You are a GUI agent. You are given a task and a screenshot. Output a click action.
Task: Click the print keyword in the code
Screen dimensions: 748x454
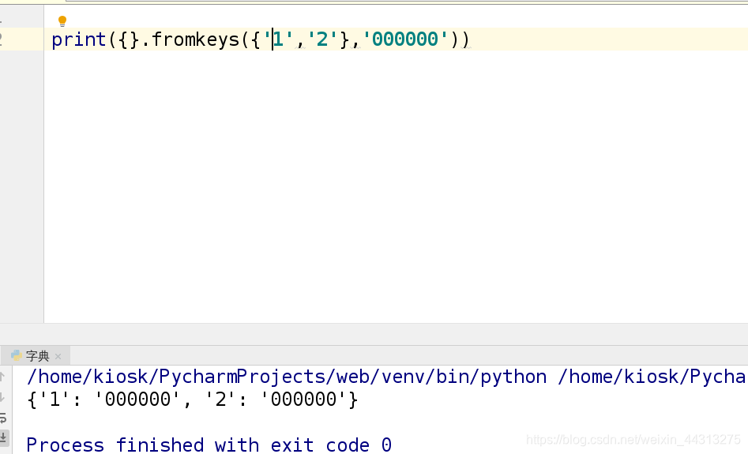(79, 39)
